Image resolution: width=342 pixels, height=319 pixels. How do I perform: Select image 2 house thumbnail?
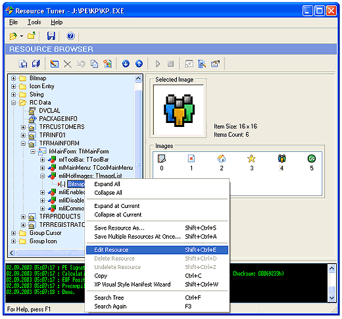click(x=222, y=159)
